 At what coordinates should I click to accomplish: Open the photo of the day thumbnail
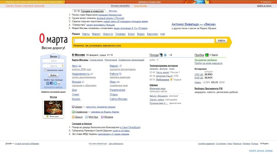pyautogui.click(x=53, y=108)
